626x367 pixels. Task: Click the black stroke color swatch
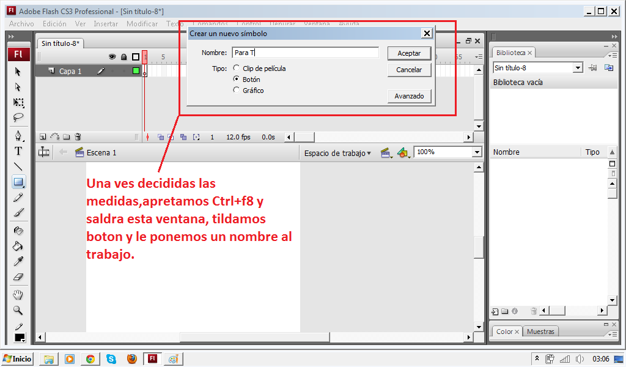click(x=20, y=338)
